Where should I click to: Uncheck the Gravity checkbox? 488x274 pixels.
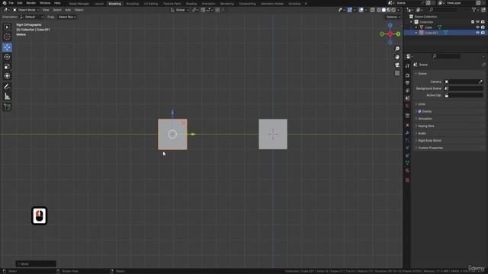(419, 112)
